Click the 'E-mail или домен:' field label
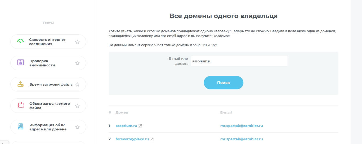362x144 pixels. pyautogui.click(x=178, y=61)
